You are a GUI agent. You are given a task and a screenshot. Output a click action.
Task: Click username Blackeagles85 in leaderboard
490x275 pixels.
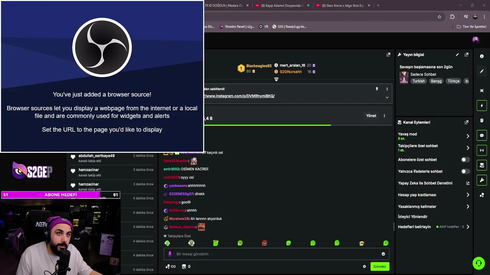[259, 66]
